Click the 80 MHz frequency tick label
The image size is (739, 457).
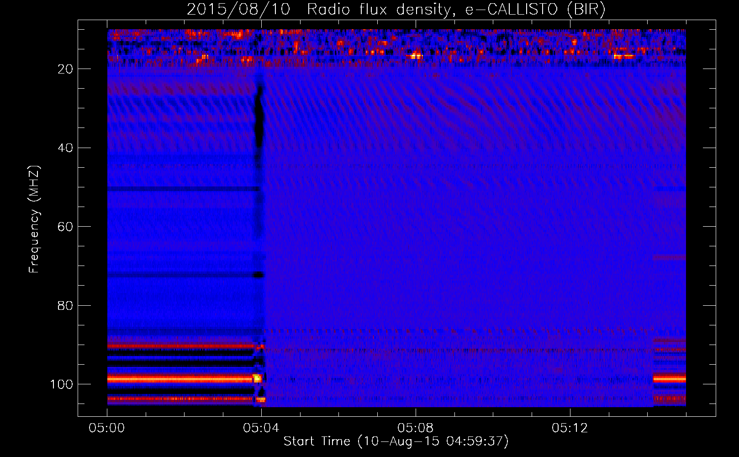[x=66, y=305]
